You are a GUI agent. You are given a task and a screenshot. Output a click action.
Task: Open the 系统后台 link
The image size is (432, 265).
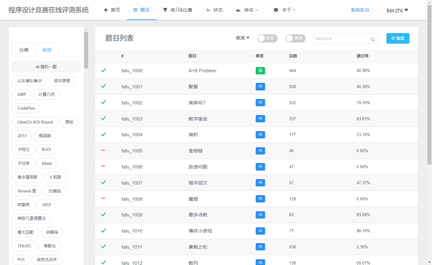point(360,10)
